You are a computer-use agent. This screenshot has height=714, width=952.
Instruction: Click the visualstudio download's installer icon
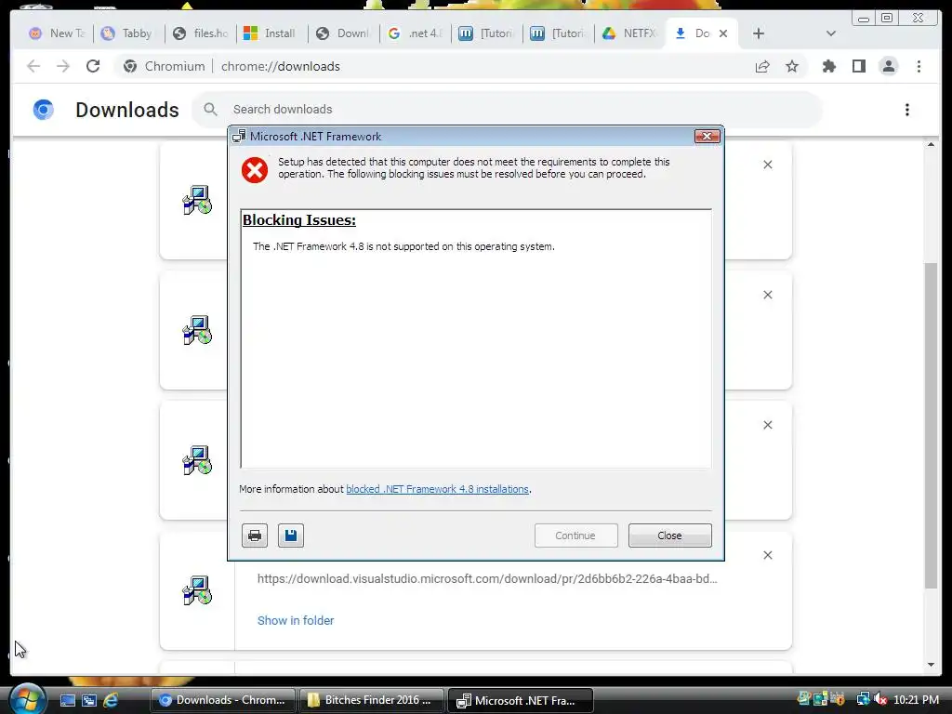point(197,590)
